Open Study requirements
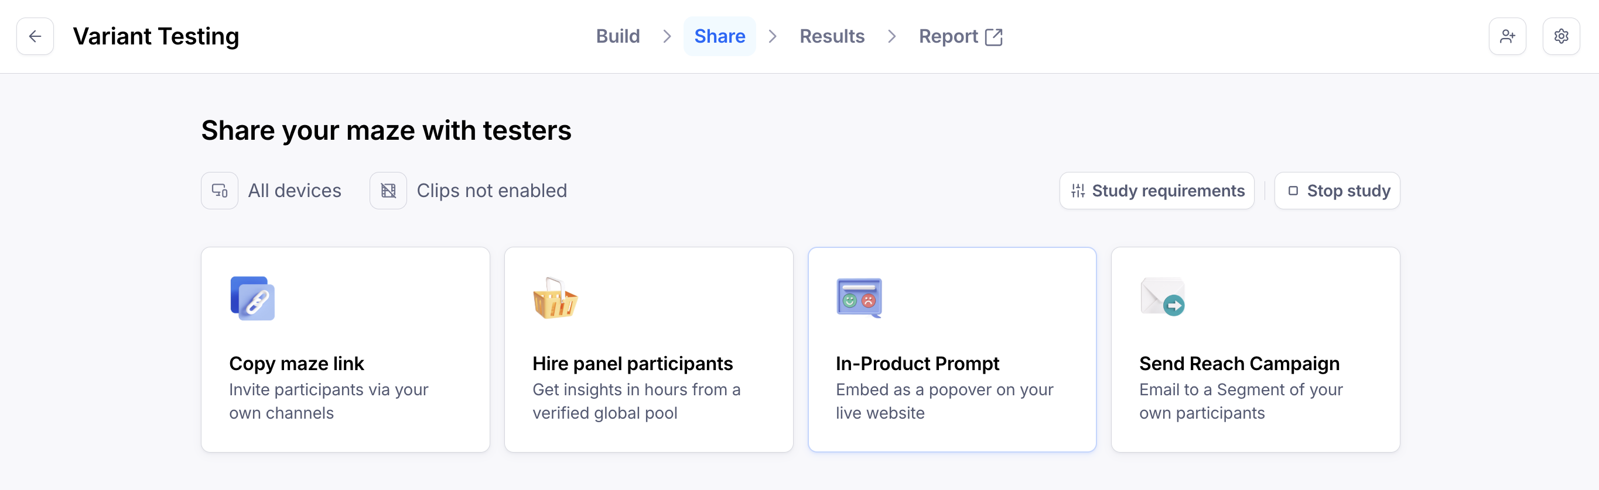Image resolution: width=1599 pixels, height=490 pixels. point(1156,191)
